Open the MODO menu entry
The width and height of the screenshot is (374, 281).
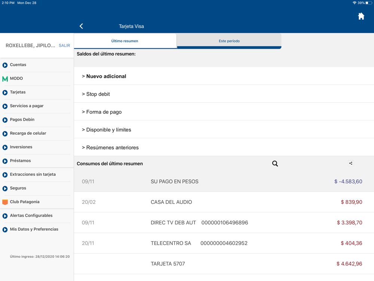pyautogui.click(x=37, y=78)
